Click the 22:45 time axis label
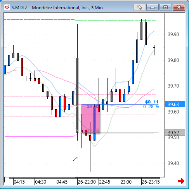 (104, 182)
